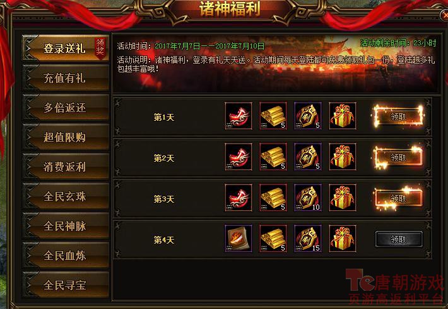
Task: Open the 超值限购 tab
Action: pyautogui.click(x=66, y=137)
